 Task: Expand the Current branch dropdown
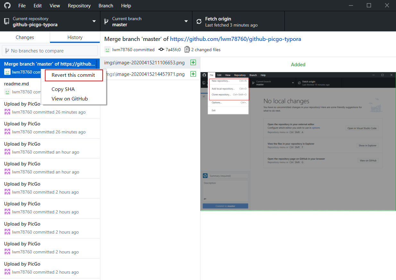point(146,21)
